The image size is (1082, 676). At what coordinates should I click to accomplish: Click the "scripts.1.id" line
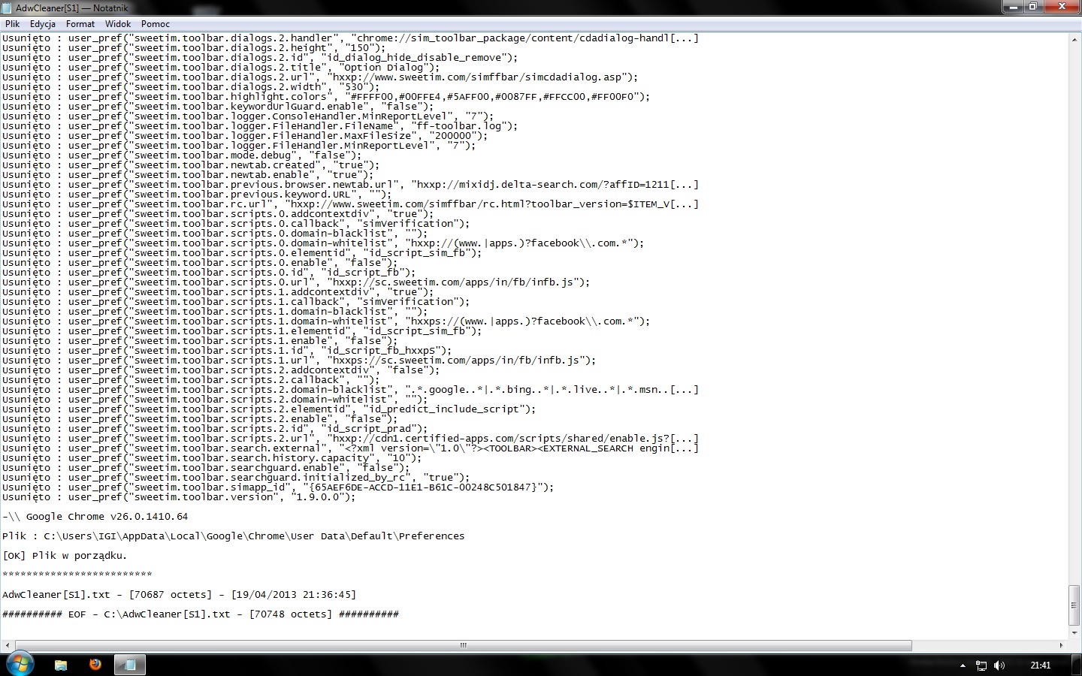pyautogui.click(x=227, y=351)
